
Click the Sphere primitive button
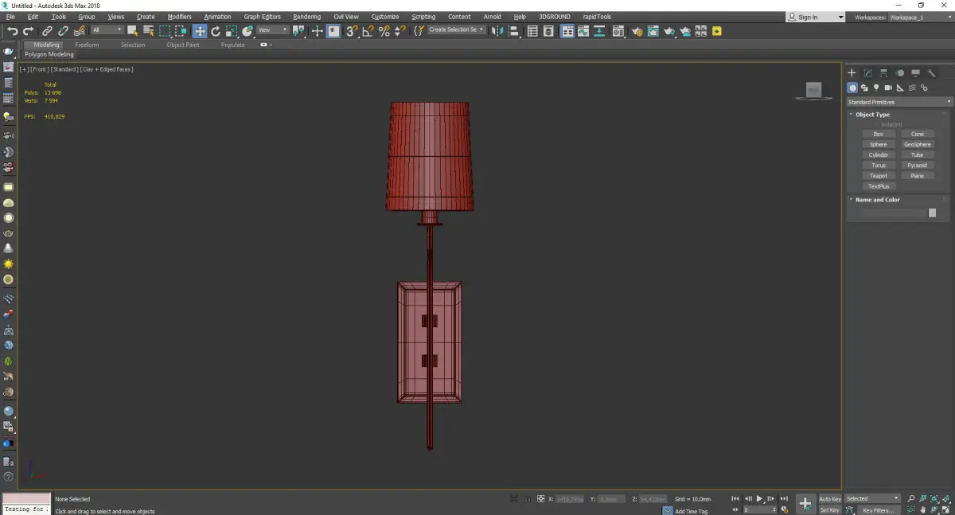879,145
